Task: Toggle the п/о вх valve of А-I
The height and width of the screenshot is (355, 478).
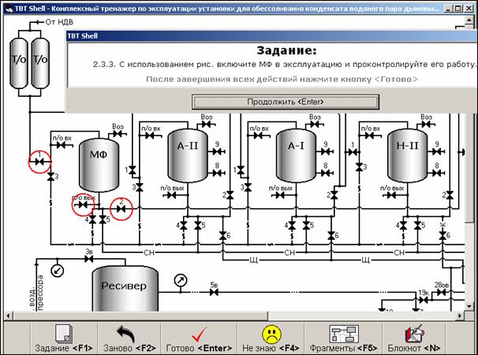Action: click(x=258, y=136)
